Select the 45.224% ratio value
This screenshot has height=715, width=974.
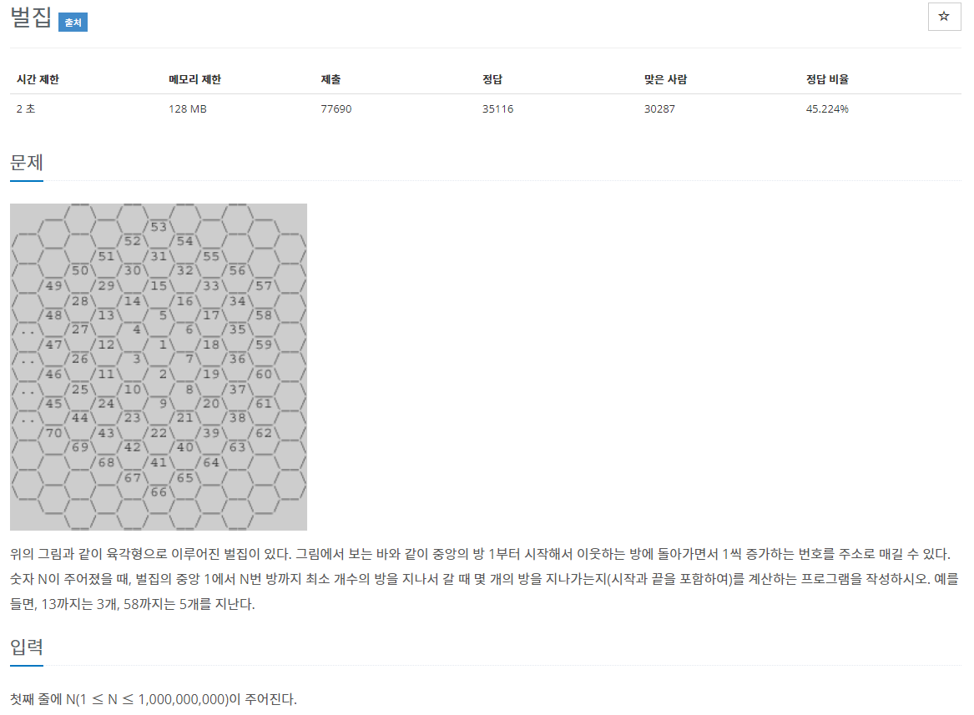coord(827,108)
